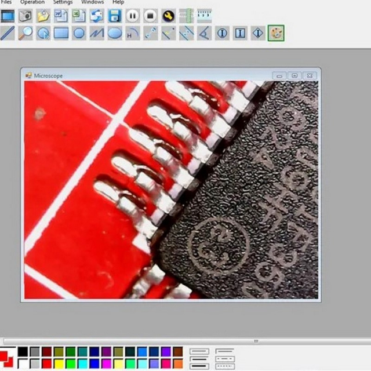371x371 pixels.
Task: Click the color palette icon
Action: (x=276, y=33)
